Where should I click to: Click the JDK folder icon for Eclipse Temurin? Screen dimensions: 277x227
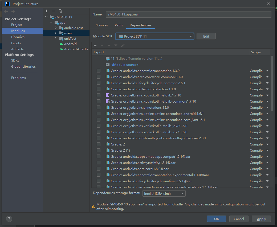(108, 58)
